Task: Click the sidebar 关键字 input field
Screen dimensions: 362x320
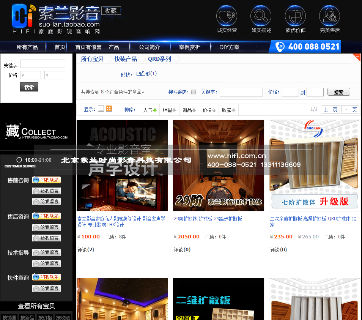Action: click(x=42, y=64)
